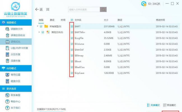Click the 云骑士数据恢复 app logo

point(16,9)
